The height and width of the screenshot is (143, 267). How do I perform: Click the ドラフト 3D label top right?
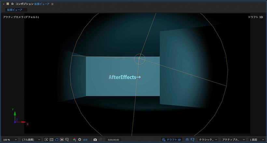[255, 17]
